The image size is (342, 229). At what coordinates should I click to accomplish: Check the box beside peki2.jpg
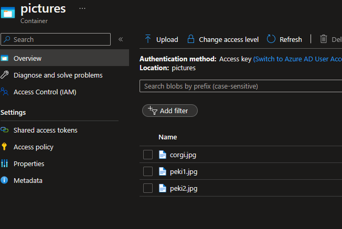(x=148, y=188)
